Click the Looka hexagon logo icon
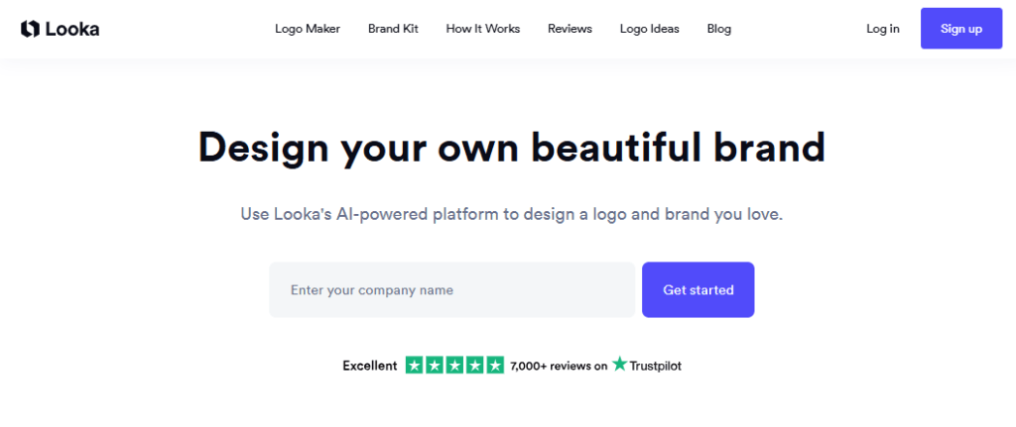The image size is (1016, 427). tap(30, 29)
